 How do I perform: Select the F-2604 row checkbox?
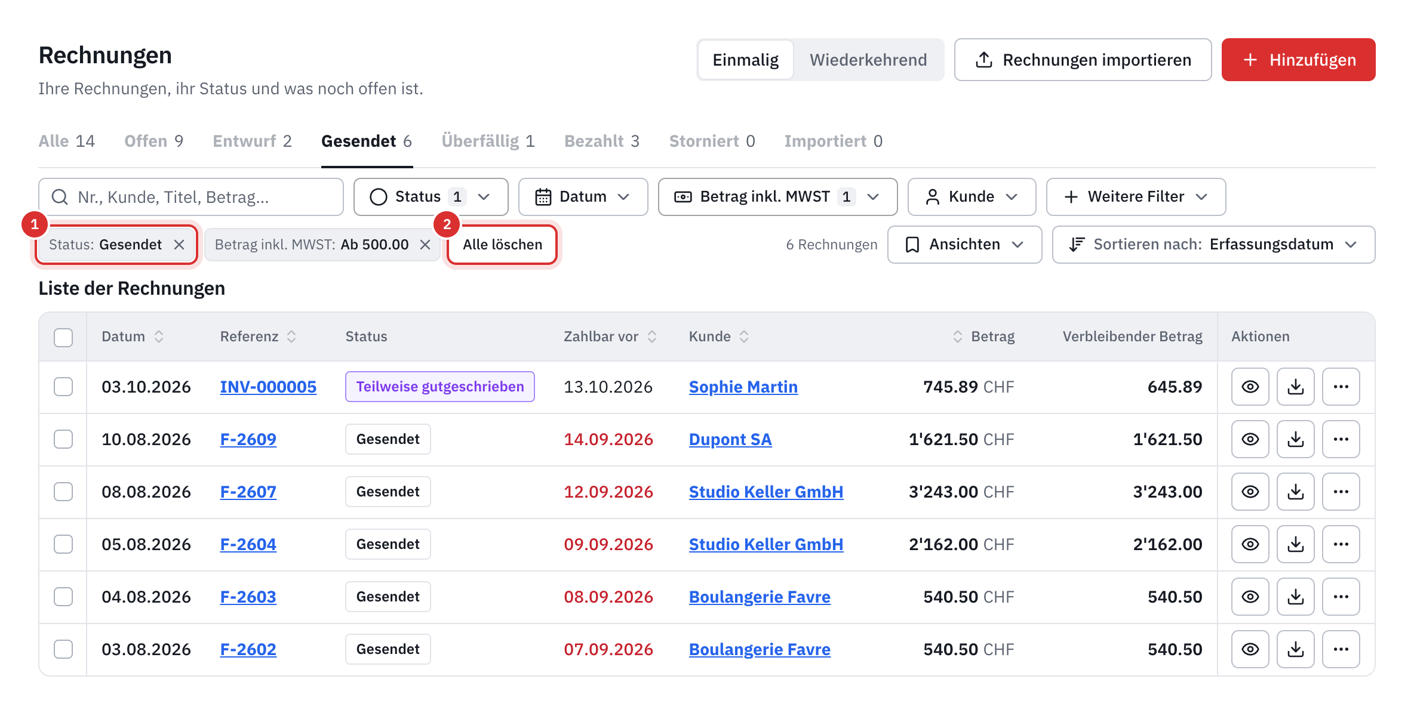(63, 544)
